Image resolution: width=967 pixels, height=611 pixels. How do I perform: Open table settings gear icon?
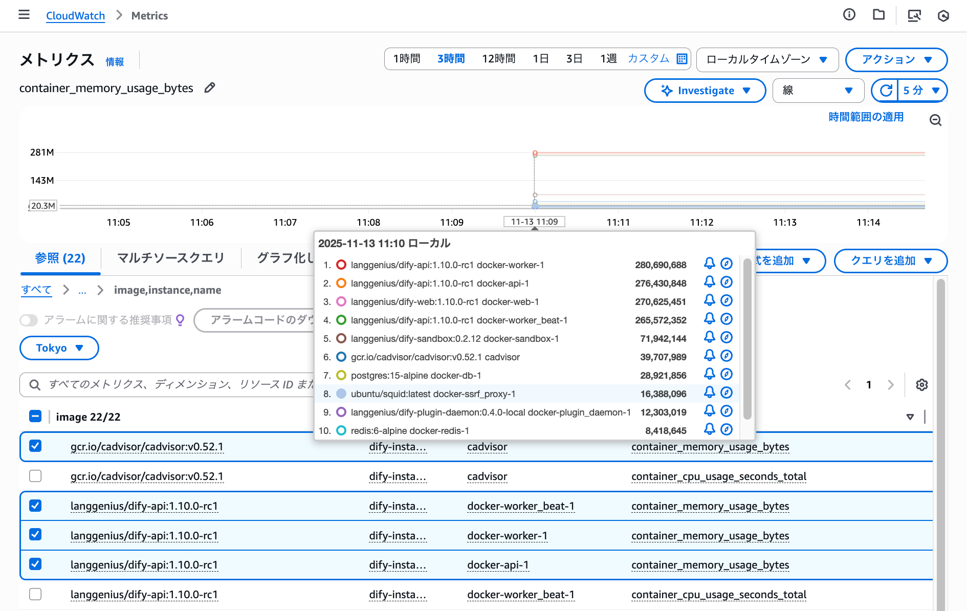921,385
